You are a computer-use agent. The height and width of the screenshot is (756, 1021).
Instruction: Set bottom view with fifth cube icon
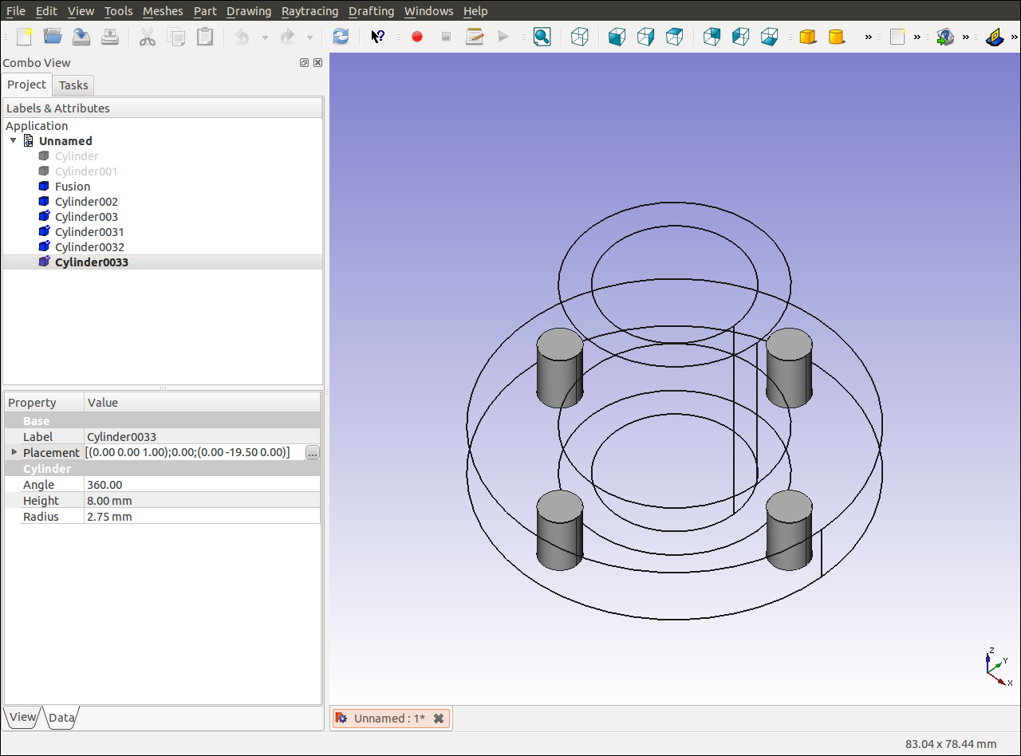pyautogui.click(x=740, y=37)
